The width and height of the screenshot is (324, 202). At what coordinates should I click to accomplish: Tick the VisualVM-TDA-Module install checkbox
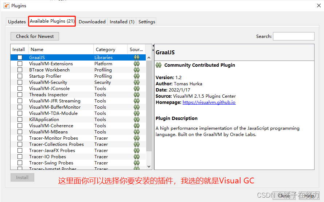point(20,113)
